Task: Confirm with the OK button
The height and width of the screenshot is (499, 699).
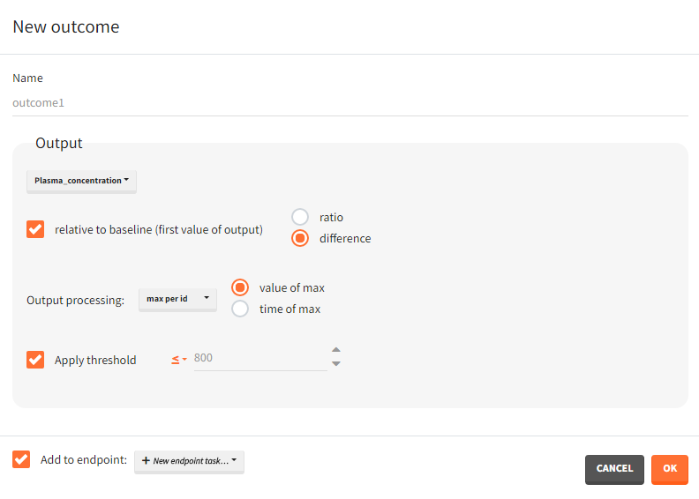Action: (x=670, y=469)
